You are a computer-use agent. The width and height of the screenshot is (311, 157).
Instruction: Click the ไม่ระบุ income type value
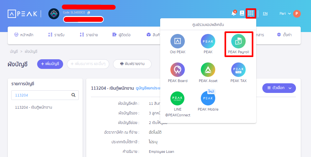coord(153,142)
